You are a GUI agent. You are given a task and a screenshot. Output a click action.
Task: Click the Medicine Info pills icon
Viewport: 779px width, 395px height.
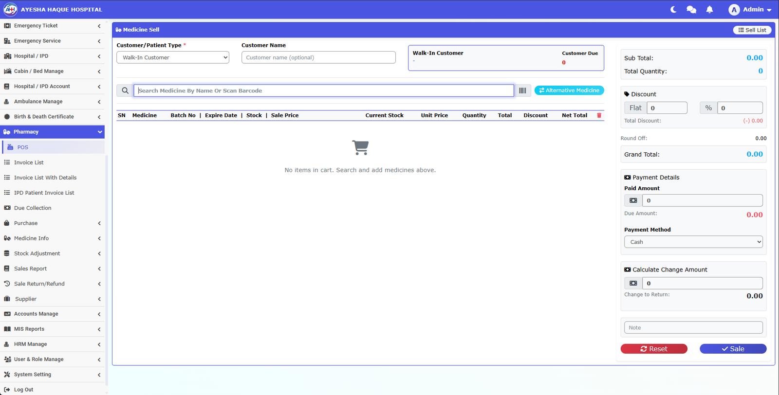tap(7, 238)
